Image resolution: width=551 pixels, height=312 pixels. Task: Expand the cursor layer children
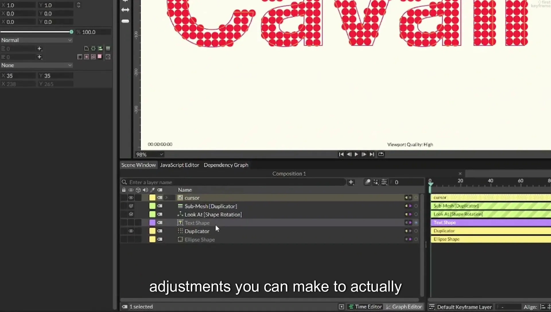click(x=166, y=198)
